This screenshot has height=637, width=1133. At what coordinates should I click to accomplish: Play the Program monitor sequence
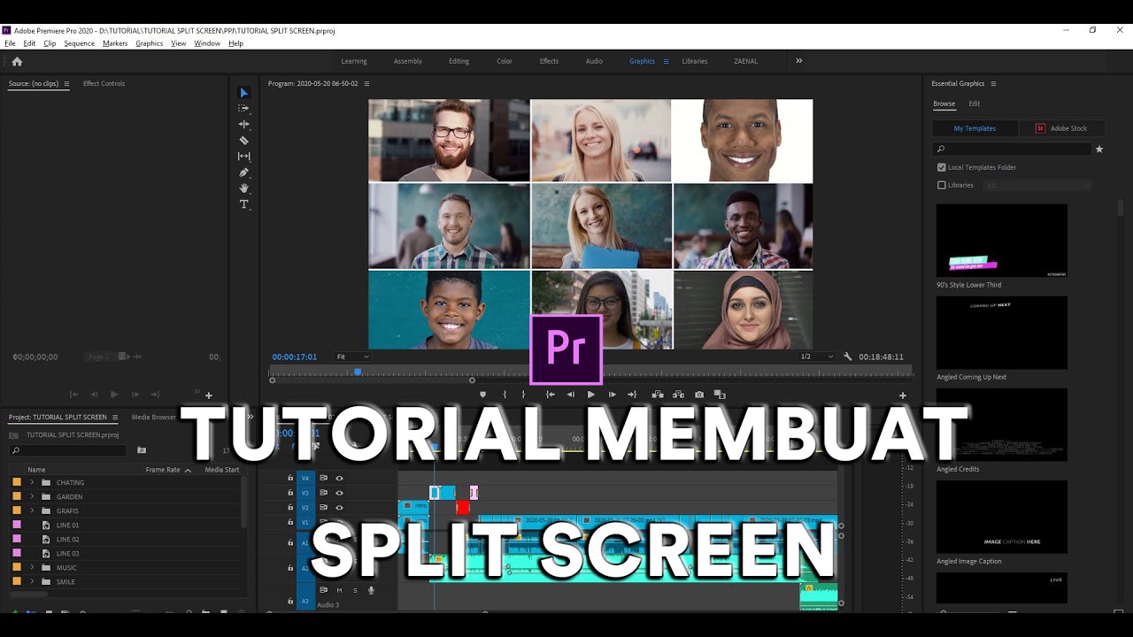pos(591,395)
